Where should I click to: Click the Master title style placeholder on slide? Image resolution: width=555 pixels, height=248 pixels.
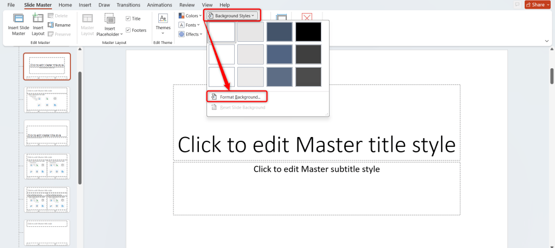tap(317, 122)
